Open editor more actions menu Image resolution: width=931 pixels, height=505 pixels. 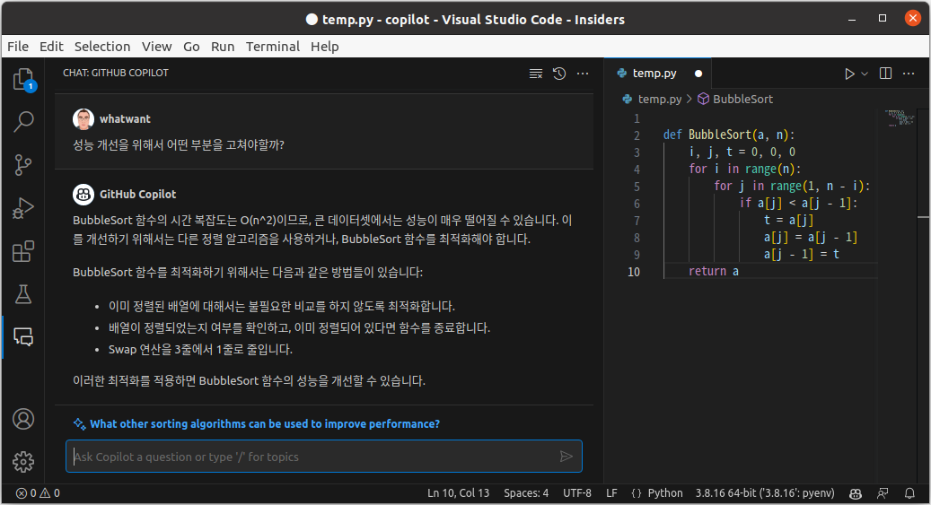pyautogui.click(x=909, y=74)
